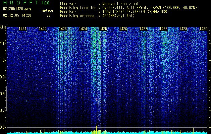This screenshot has height=134, width=211.
Task: Click the 1421 time marker label
Action: coord(22,29)
